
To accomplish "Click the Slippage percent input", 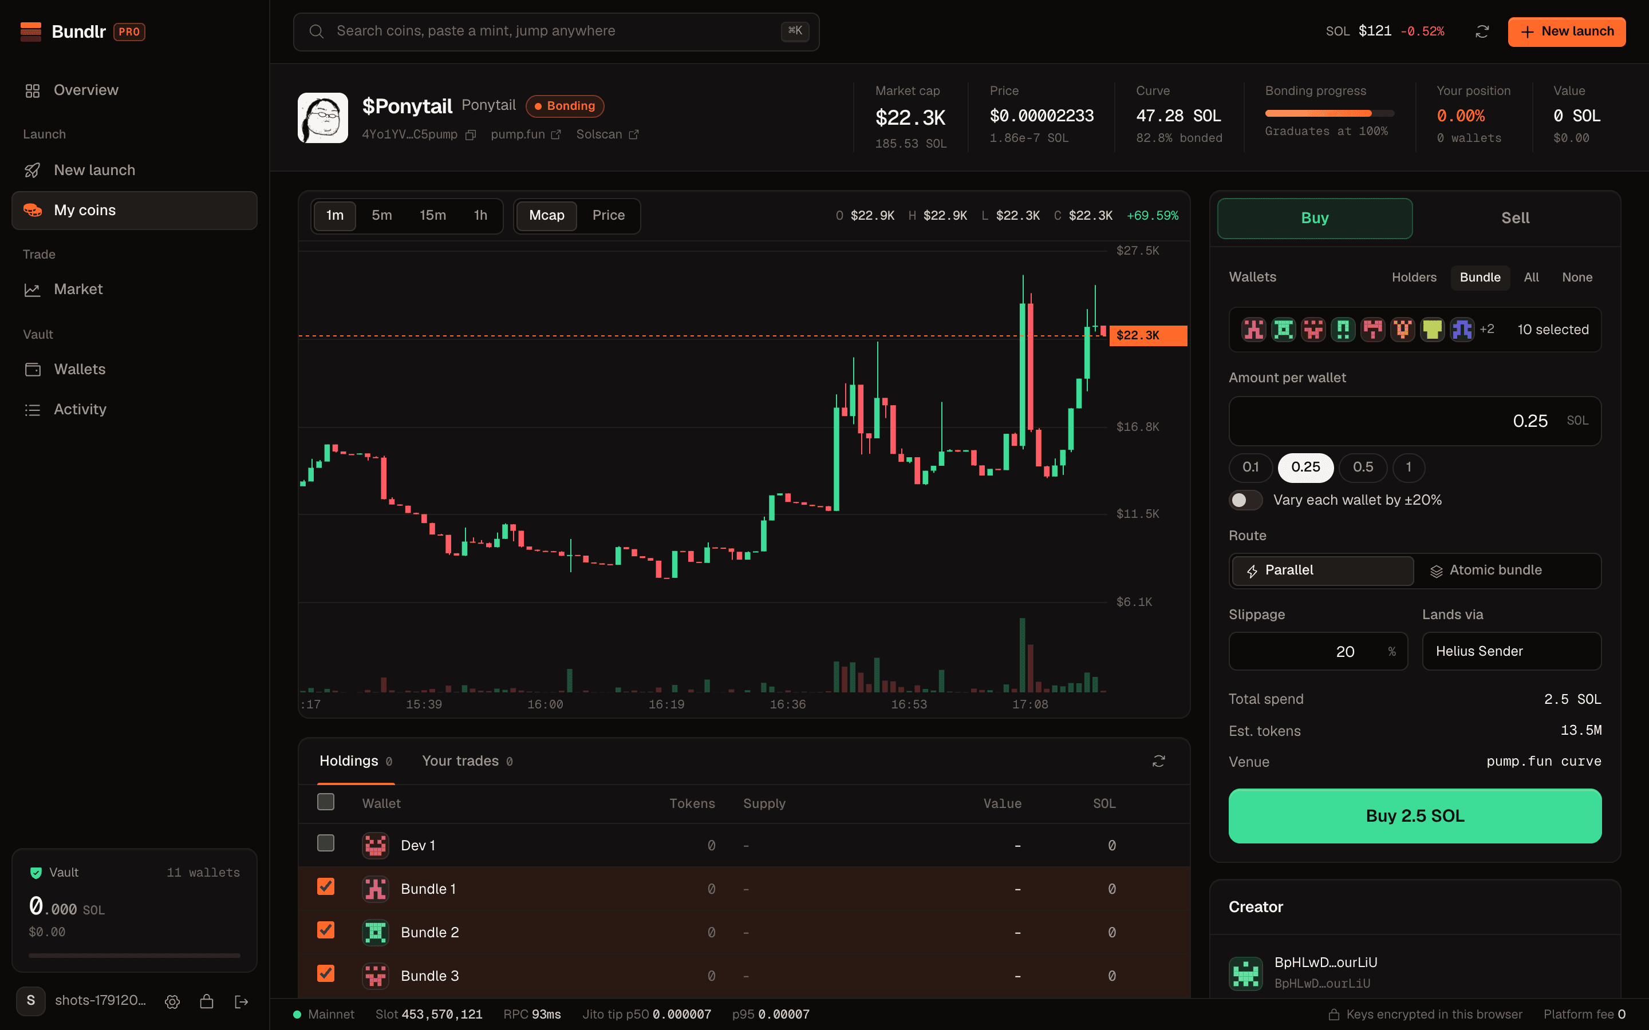I will coord(1318,651).
